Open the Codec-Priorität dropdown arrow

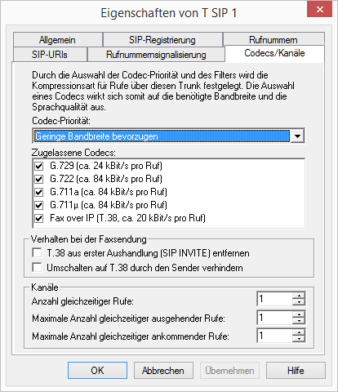click(x=297, y=136)
